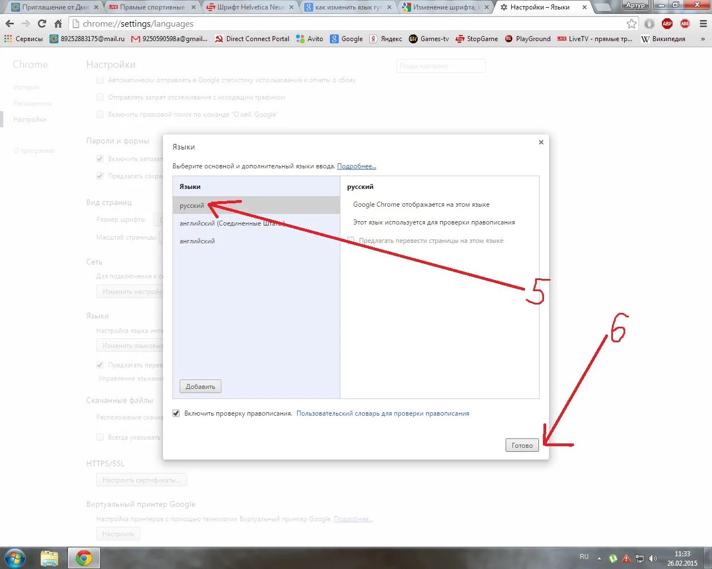Open the Пользовательский словарь link
This screenshot has height=569, width=712.
coord(383,413)
